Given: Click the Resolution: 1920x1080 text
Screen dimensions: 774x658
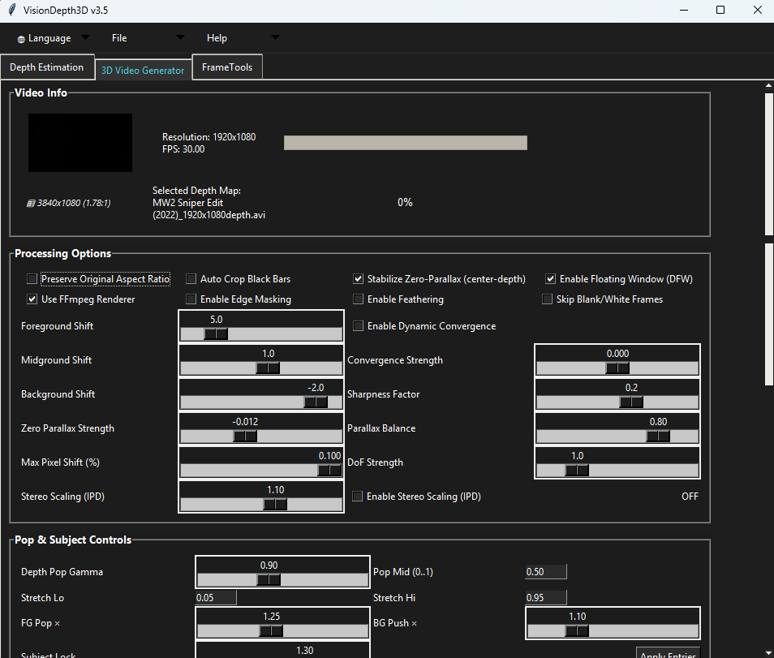Looking at the screenshot, I should pos(209,137).
